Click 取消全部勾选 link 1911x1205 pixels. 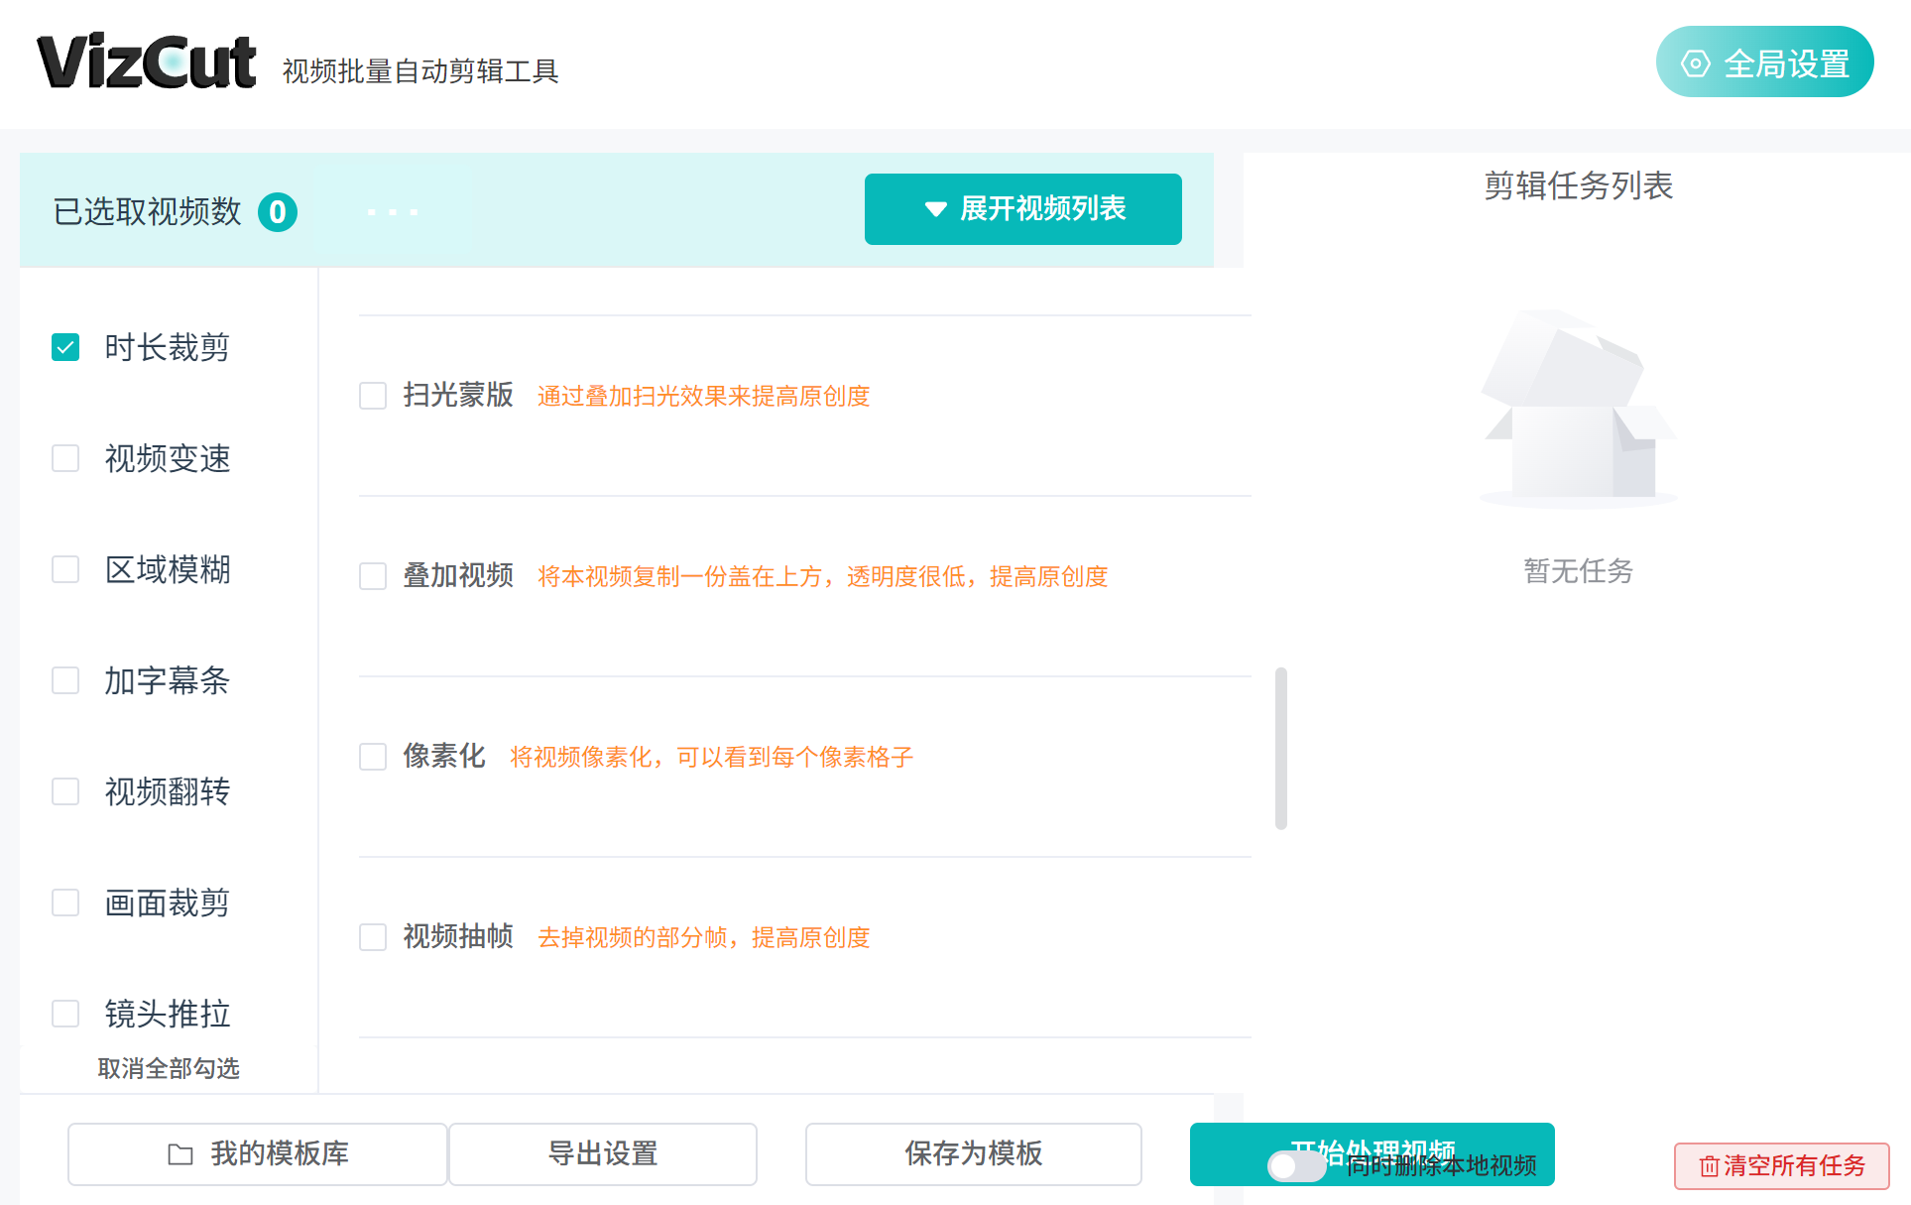pos(169,1069)
